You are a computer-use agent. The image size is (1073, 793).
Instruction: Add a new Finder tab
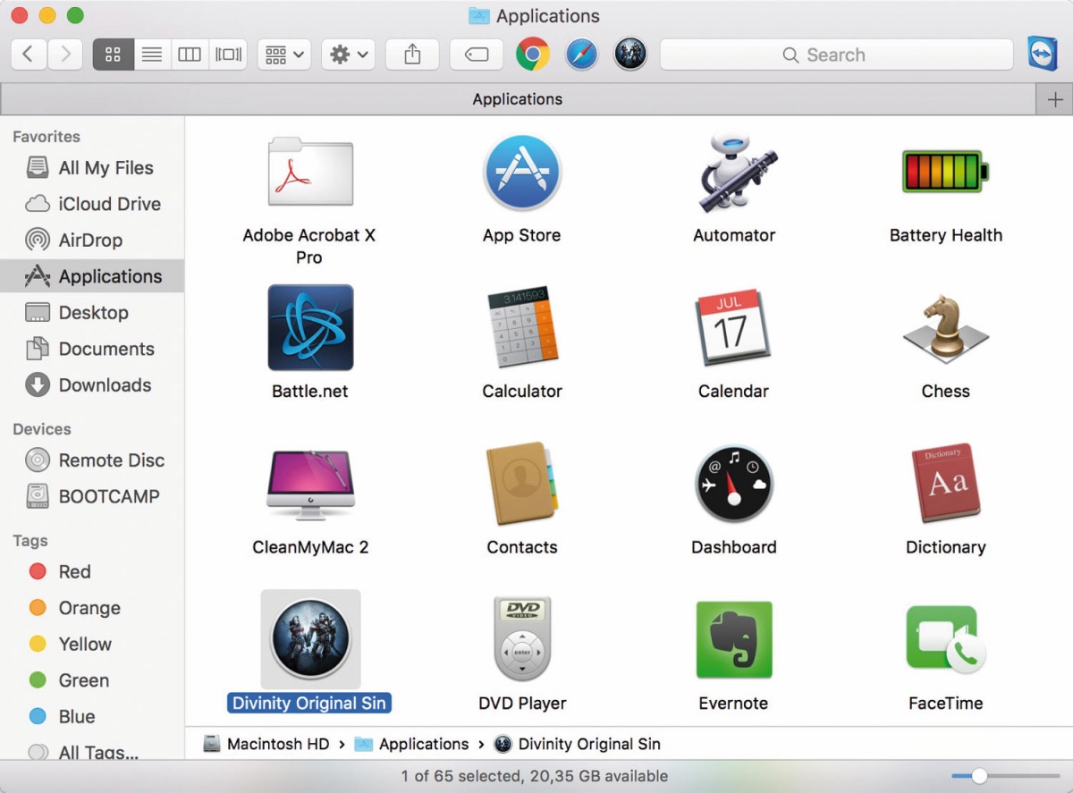[x=1055, y=99]
